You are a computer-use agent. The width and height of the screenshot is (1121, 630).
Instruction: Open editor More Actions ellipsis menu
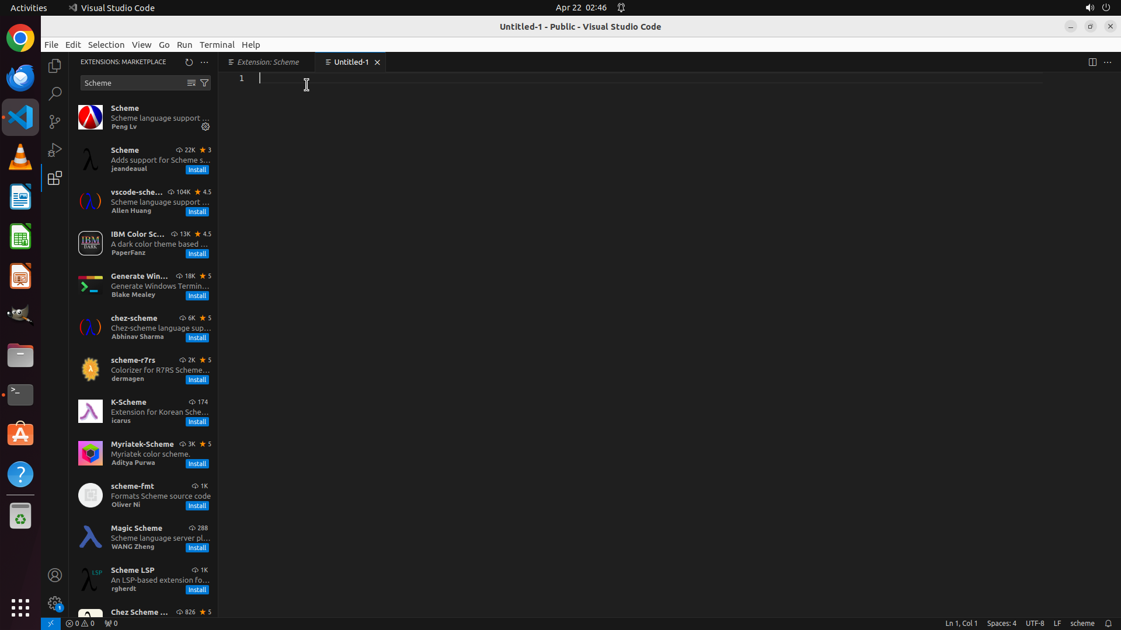[x=1108, y=62]
